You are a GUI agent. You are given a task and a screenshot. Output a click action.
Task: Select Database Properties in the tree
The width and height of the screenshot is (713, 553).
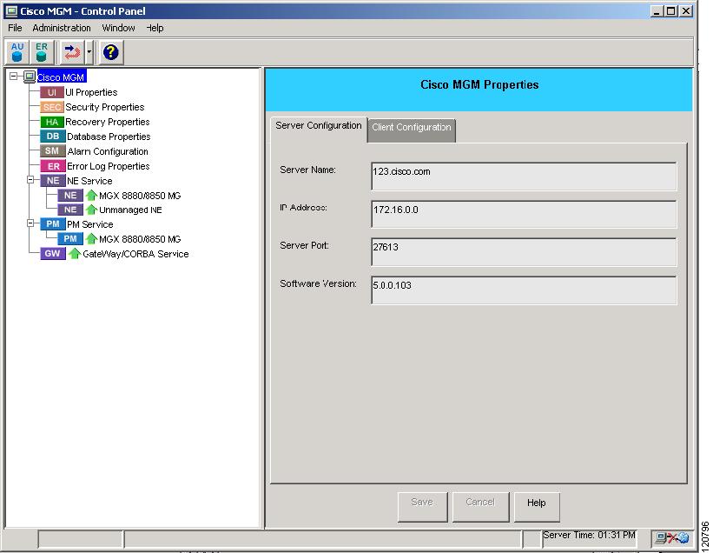[x=109, y=137]
